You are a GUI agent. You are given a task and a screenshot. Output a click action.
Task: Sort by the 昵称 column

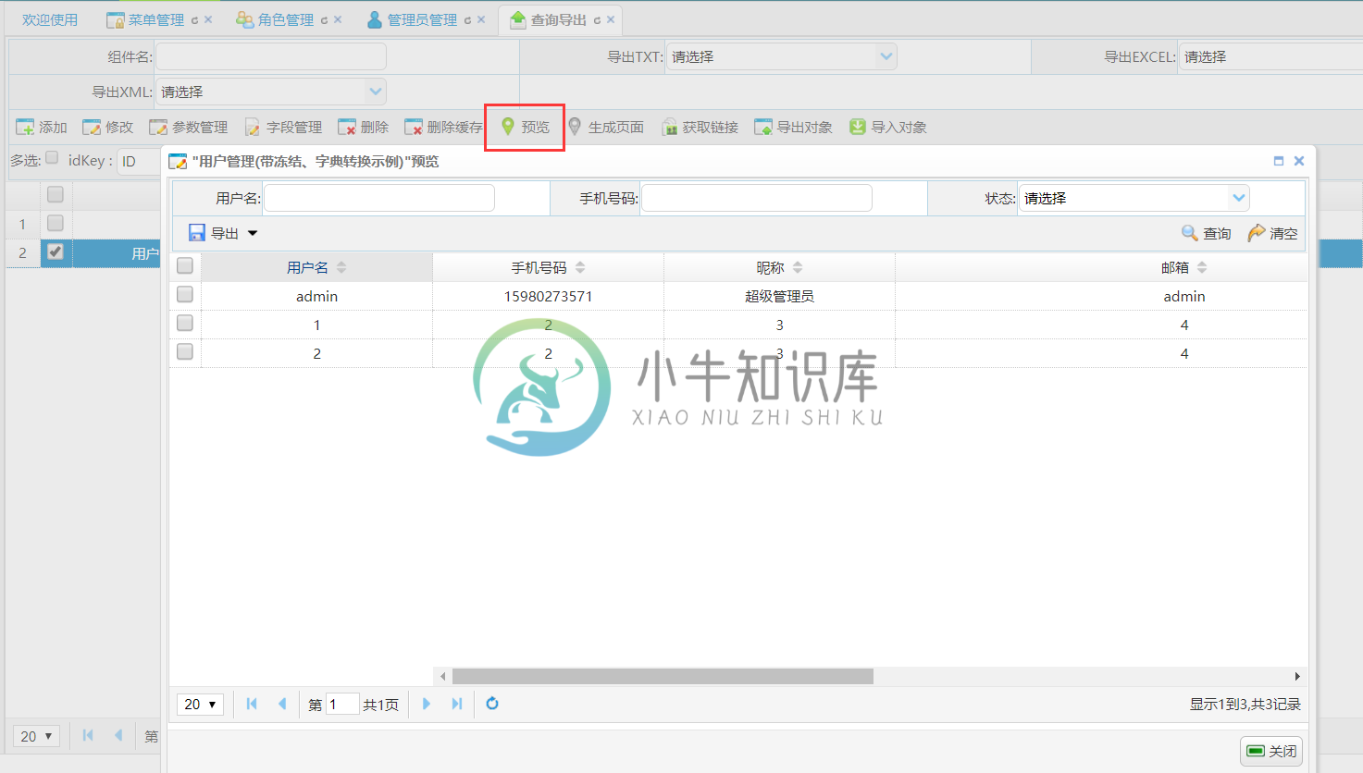[x=779, y=267]
